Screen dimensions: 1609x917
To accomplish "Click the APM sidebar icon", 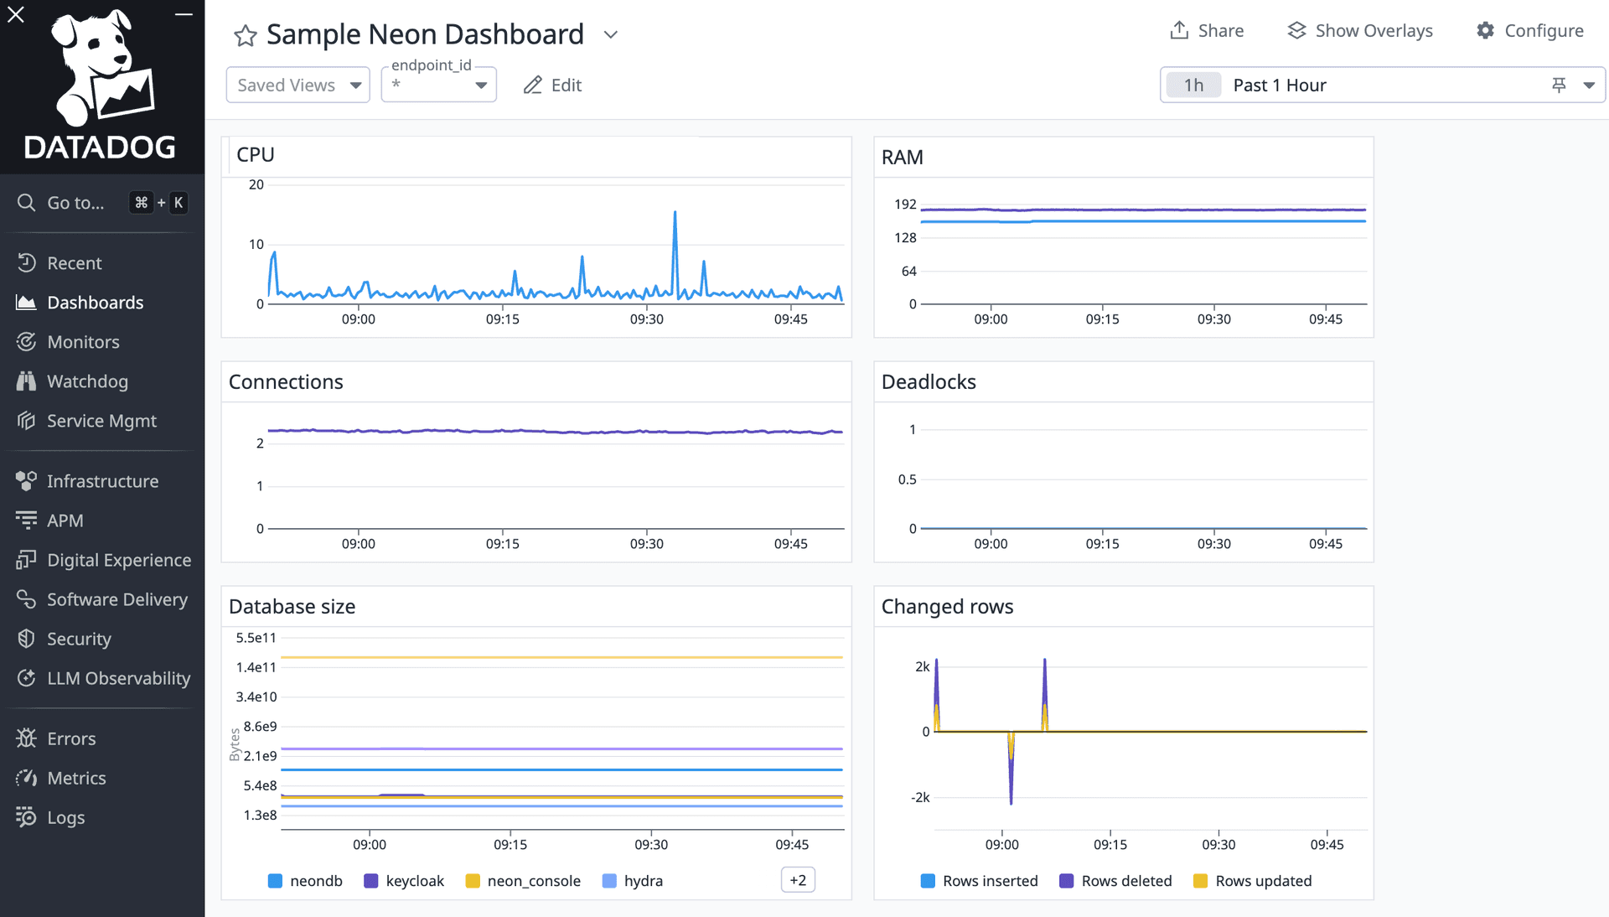I will click(x=26, y=520).
